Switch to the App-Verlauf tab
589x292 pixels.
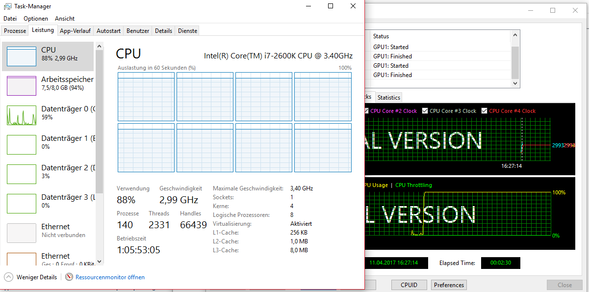[75, 31]
